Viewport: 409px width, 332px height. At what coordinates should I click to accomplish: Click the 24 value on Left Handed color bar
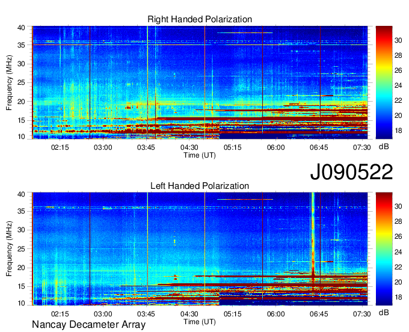coord(398,252)
